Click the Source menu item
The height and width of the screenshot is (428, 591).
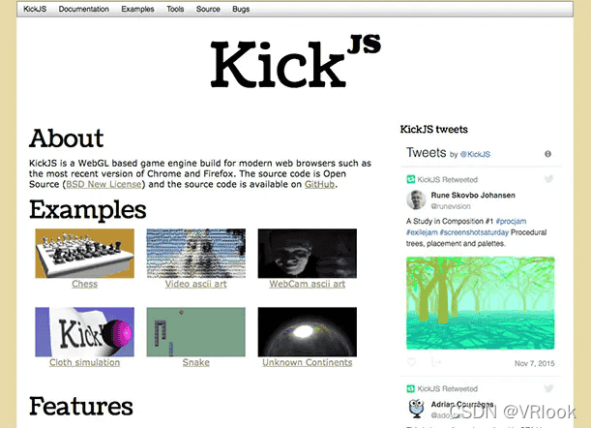pos(207,9)
